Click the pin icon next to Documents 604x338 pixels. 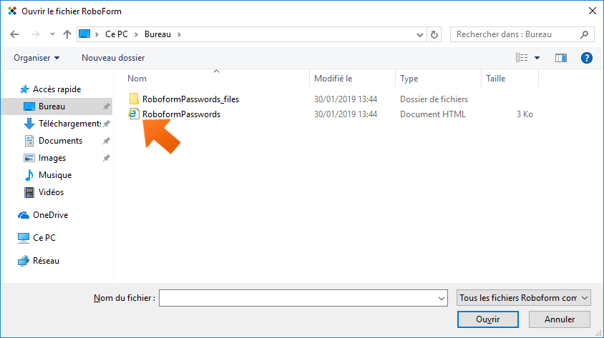point(107,141)
